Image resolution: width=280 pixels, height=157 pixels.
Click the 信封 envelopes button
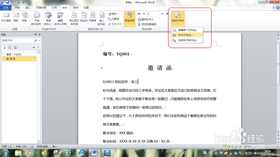16,18
